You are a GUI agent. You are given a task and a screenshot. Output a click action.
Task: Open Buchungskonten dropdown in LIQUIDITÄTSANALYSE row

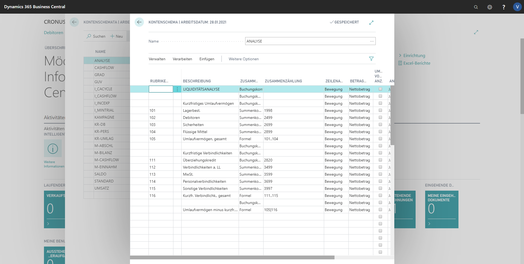251,89
